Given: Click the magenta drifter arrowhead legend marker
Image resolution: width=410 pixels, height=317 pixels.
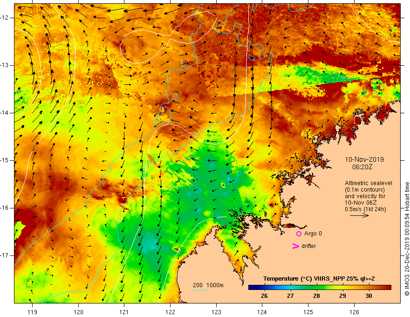Looking at the screenshot, I should click(x=295, y=246).
